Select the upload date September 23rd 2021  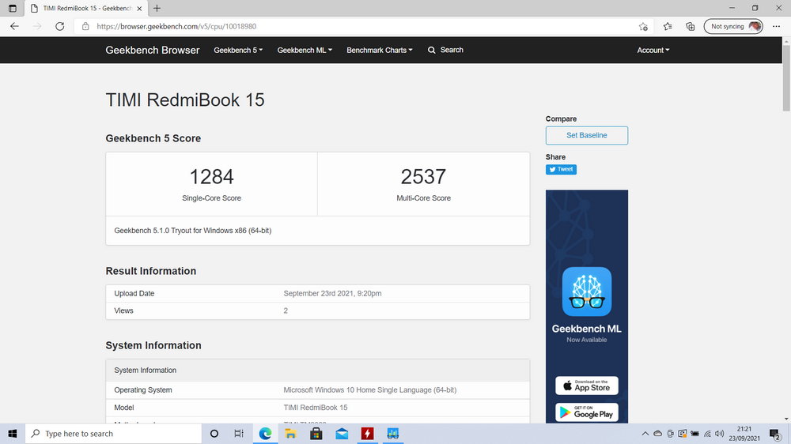[332, 293]
